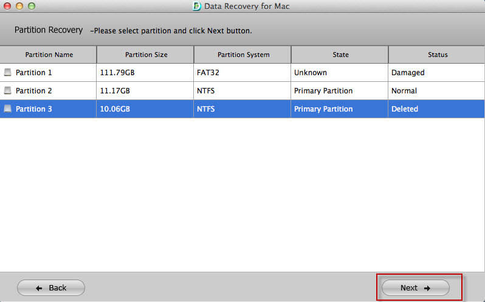The image size is (485, 302).
Task: Click the Next button
Action: click(415, 288)
